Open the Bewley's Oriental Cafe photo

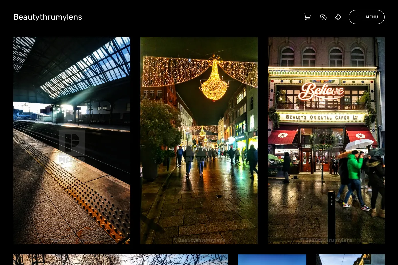tap(326, 141)
